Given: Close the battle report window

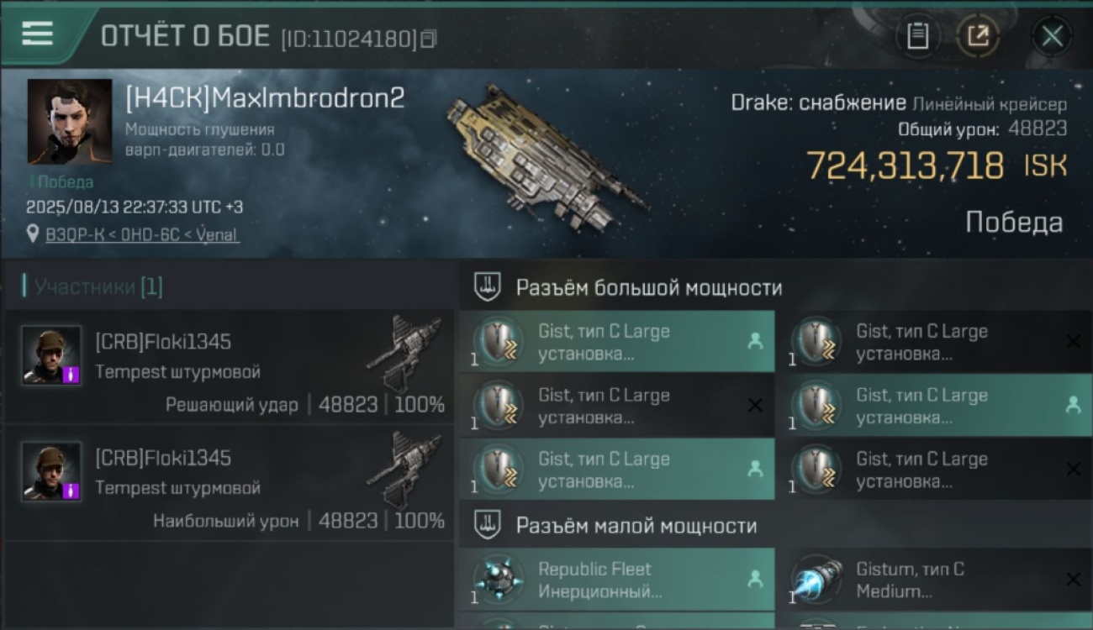Looking at the screenshot, I should pyautogui.click(x=1052, y=36).
